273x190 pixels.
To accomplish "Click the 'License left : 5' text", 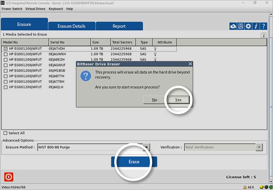I will click(x=241, y=177).
